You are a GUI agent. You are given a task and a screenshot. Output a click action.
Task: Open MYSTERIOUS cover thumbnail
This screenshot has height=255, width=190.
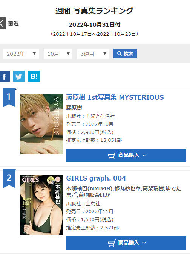(x=41, y=124)
